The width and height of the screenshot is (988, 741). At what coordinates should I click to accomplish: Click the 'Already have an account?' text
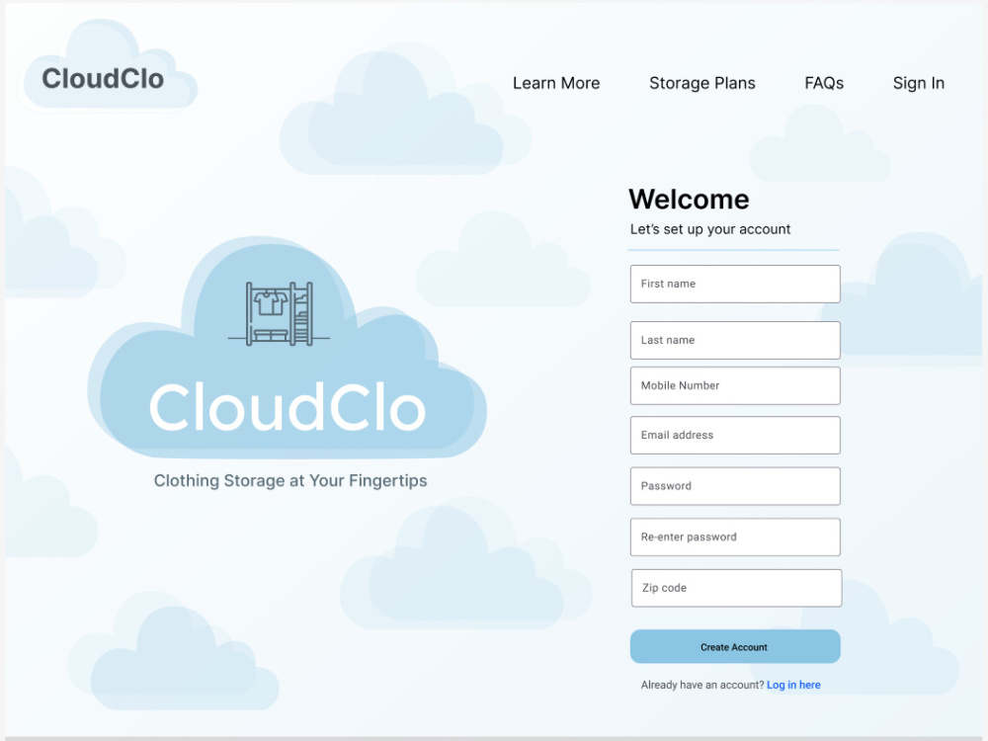701,685
